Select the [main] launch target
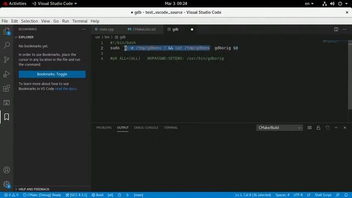The height and width of the screenshot is (198, 352). [x=139, y=195]
